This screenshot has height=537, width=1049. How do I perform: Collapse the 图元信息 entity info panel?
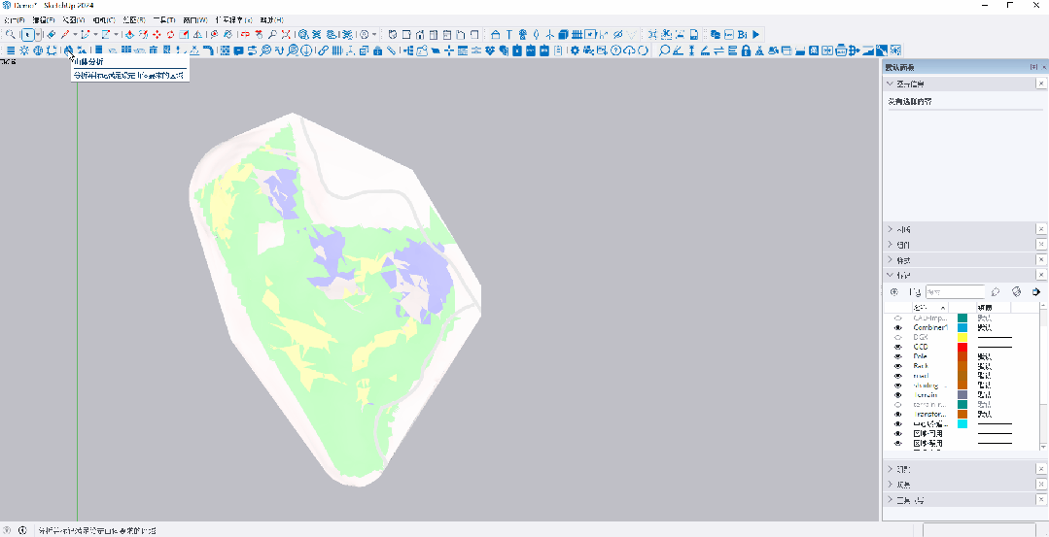(x=891, y=84)
